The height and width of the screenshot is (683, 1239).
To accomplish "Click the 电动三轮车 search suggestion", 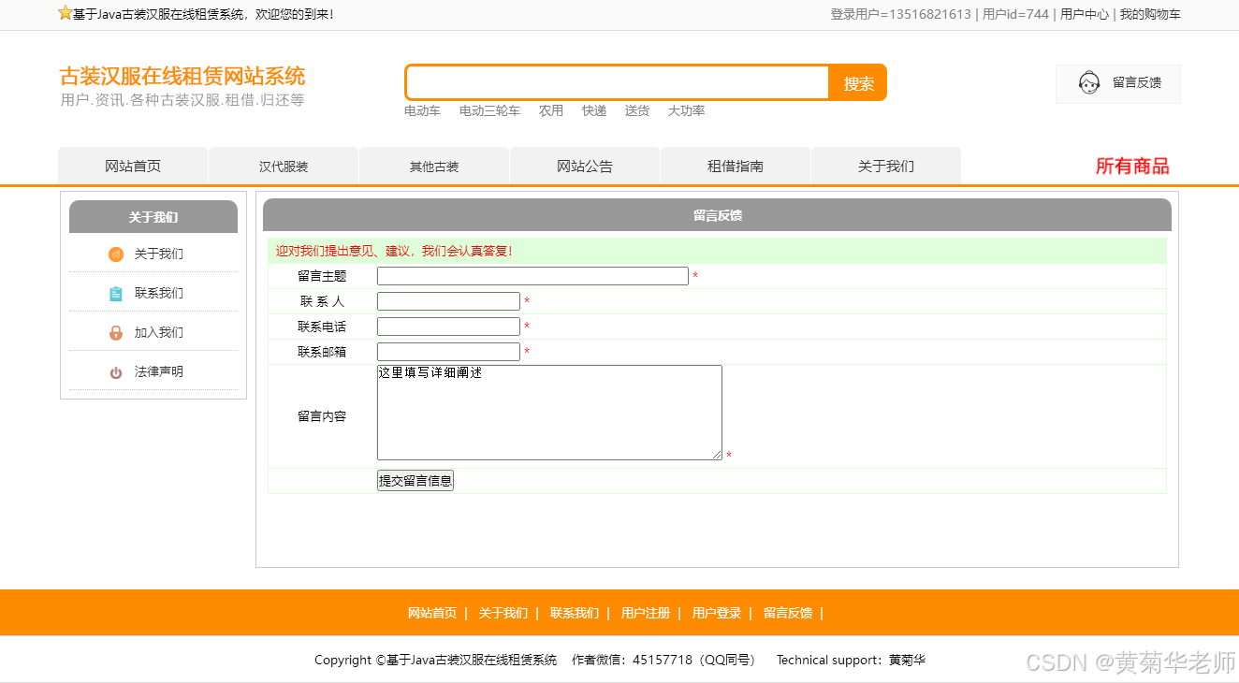I will point(489,110).
